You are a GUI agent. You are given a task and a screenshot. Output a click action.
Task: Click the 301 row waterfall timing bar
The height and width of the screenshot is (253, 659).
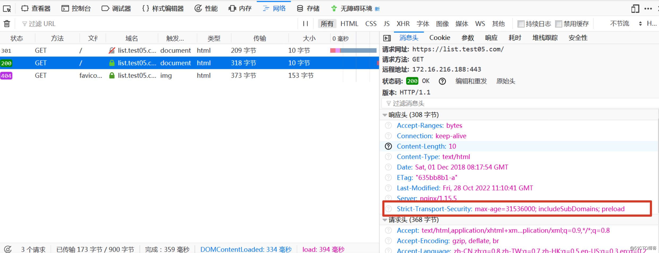pos(353,50)
